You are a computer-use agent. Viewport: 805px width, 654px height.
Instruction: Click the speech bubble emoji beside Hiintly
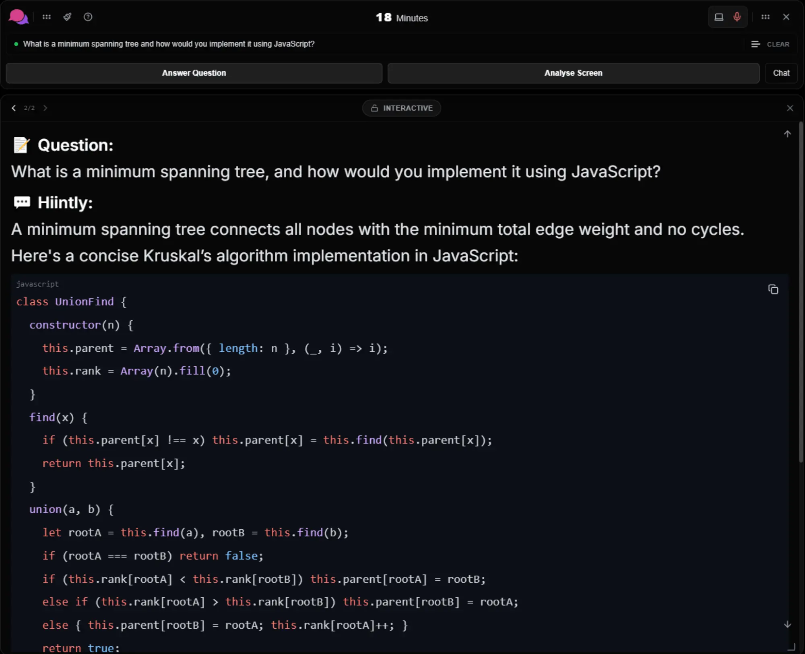tap(22, 202)
